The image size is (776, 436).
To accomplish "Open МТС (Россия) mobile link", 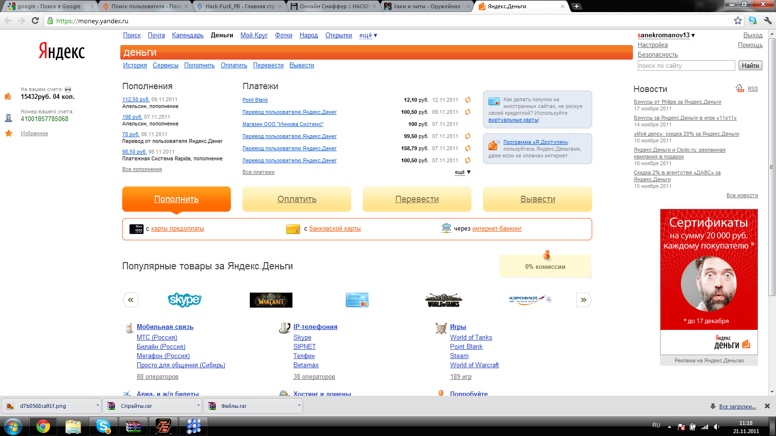I will click(157, 338).
